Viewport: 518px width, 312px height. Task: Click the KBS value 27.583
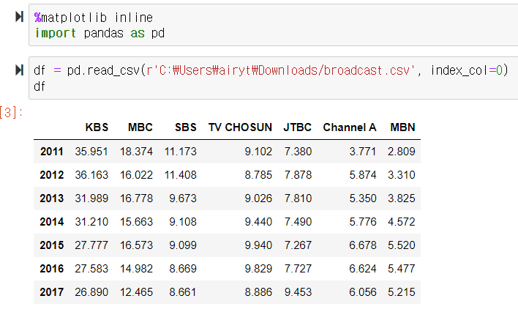click(x=91, y=269)
